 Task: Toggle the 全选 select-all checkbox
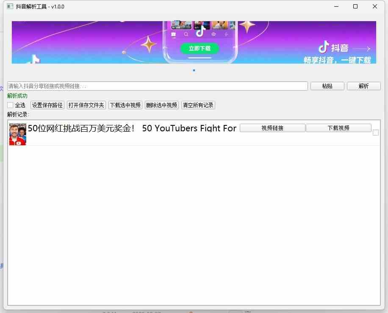click(10, 105)
